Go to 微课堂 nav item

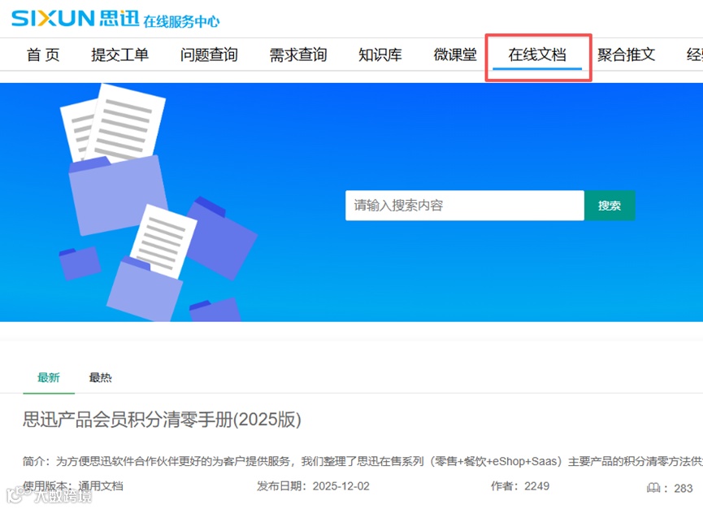[x=455, y=54]
